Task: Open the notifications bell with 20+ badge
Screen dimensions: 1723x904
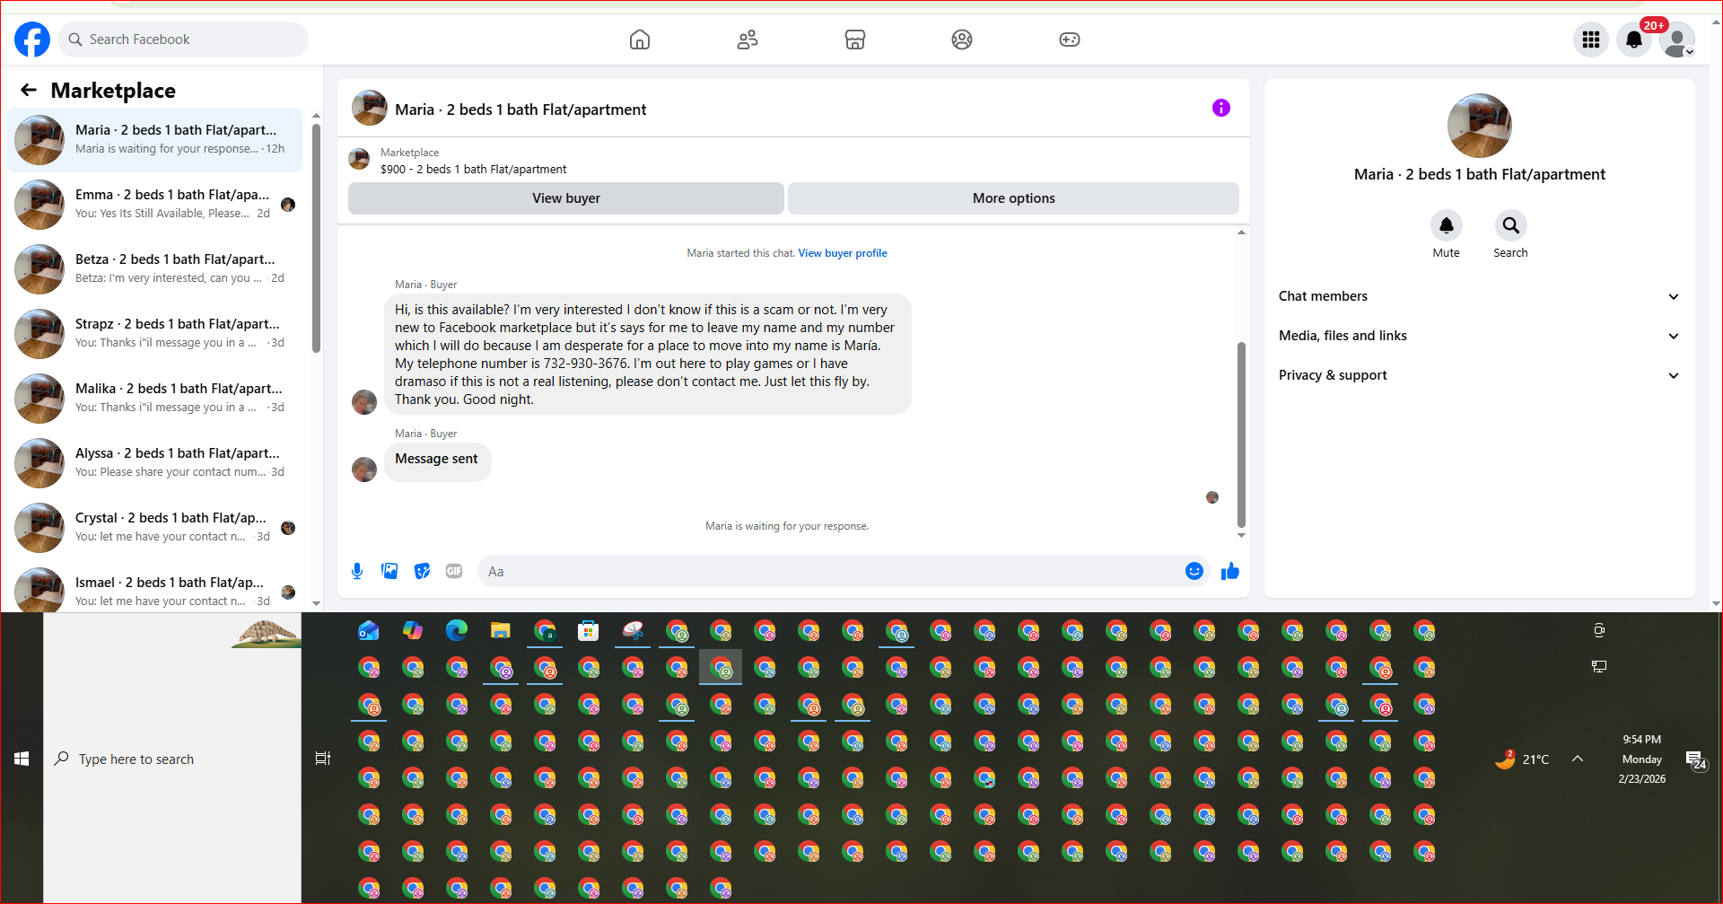Action: (x=1634, y=39)
